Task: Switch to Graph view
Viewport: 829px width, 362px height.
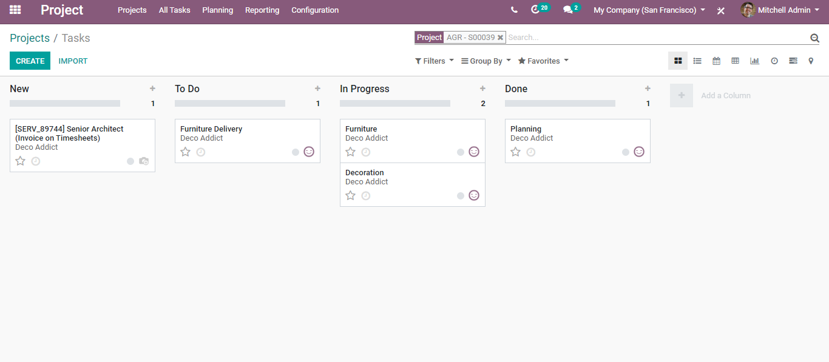Action: point(754,61)
